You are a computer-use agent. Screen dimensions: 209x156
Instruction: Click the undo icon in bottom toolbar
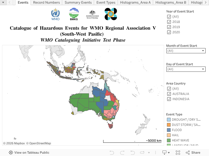(112, 153)
